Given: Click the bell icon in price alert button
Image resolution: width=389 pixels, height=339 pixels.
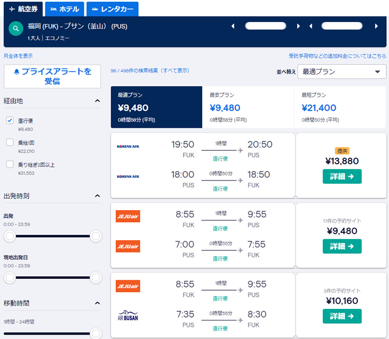Looking at the screenshot, I should (x=16, y=72).
